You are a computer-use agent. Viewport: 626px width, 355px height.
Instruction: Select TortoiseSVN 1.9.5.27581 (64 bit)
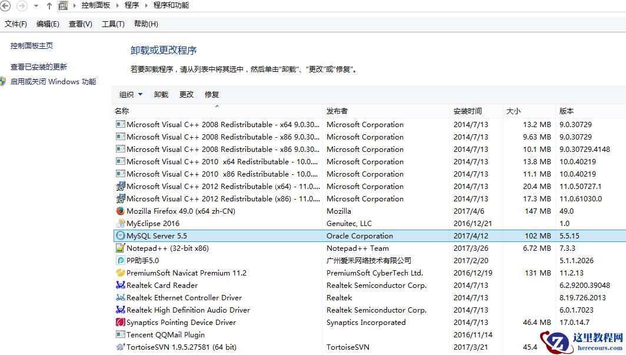coord(181,347)
